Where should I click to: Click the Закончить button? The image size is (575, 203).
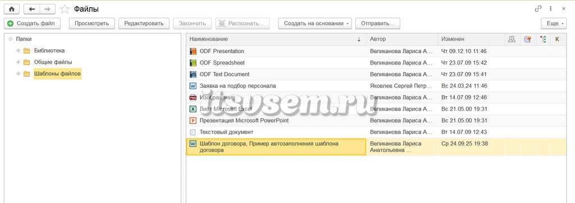point(192,23)
